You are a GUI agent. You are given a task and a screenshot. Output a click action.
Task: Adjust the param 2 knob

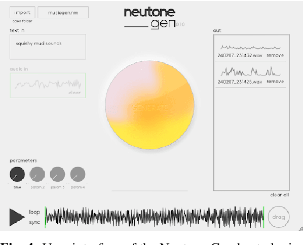click(37, 174)
